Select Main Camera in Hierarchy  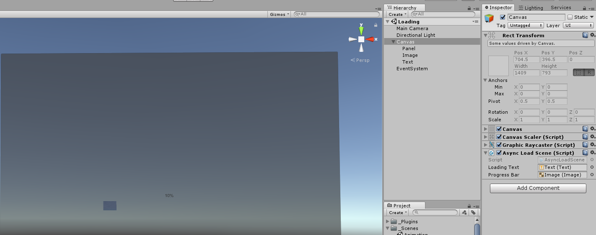tap(412, 28)
